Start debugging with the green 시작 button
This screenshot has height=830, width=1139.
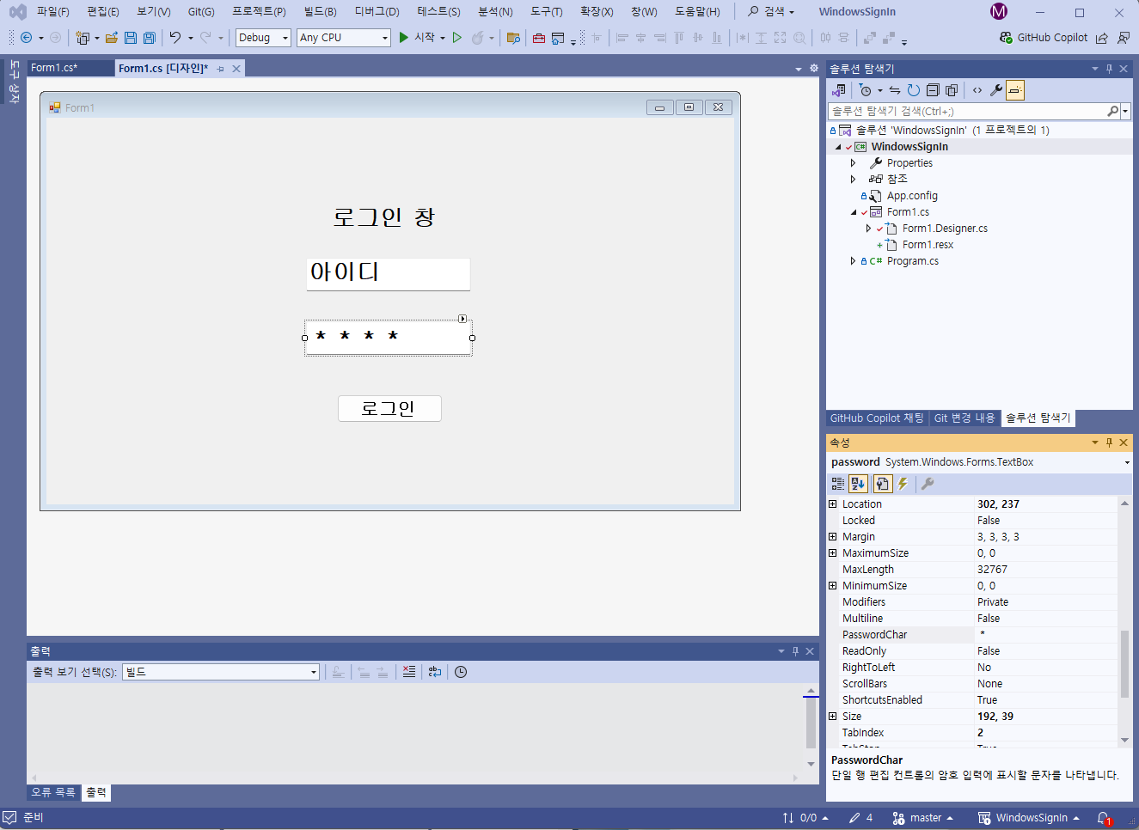point(416,38)
